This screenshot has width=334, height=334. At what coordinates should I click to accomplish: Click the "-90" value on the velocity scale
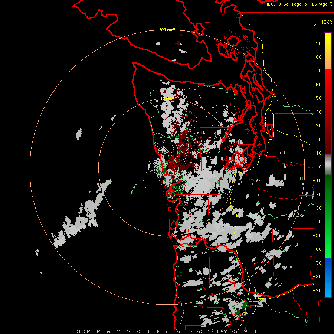[x=317, y=291]
